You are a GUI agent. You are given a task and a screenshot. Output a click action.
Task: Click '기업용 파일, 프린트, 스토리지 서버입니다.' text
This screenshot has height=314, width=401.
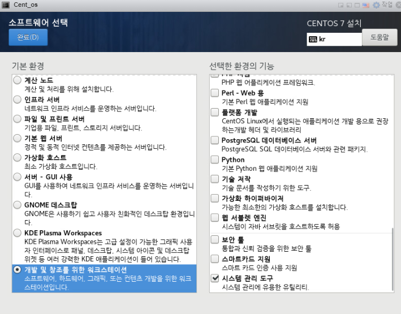coord(83,128)
